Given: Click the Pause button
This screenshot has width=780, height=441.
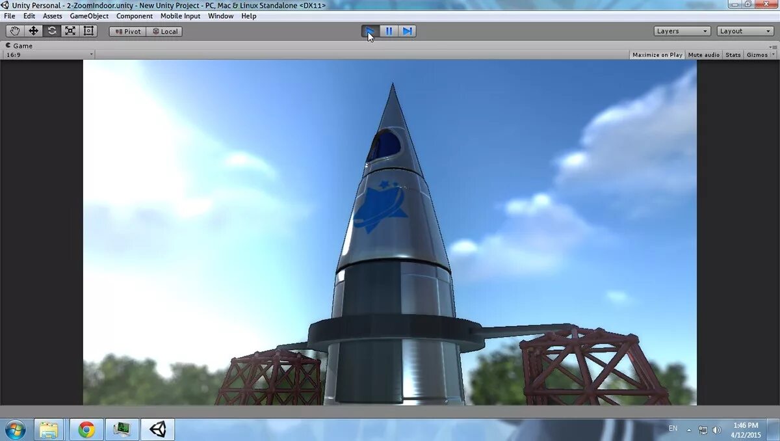Looking at the screenshot, I should click(x=388, y=31).
